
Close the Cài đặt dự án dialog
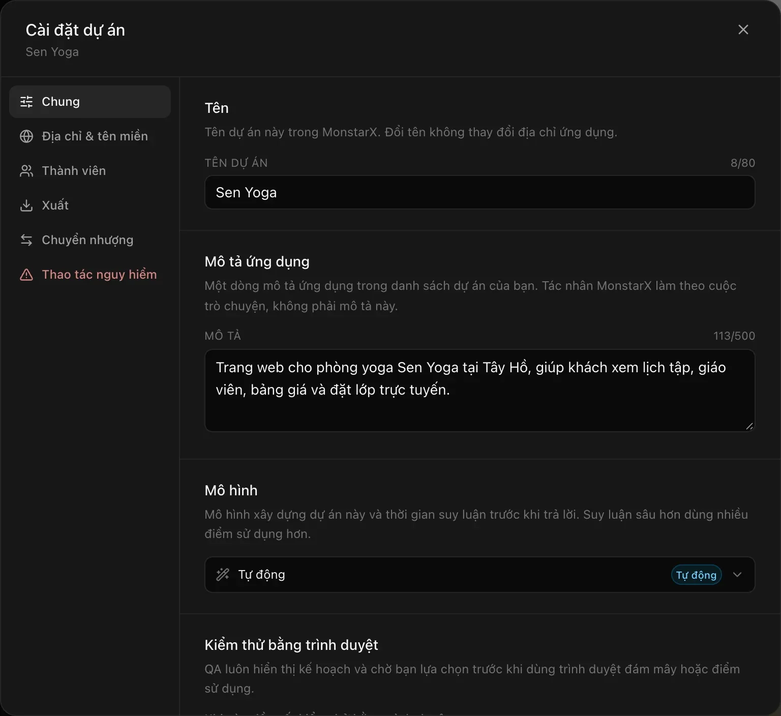tap(743, 30)
